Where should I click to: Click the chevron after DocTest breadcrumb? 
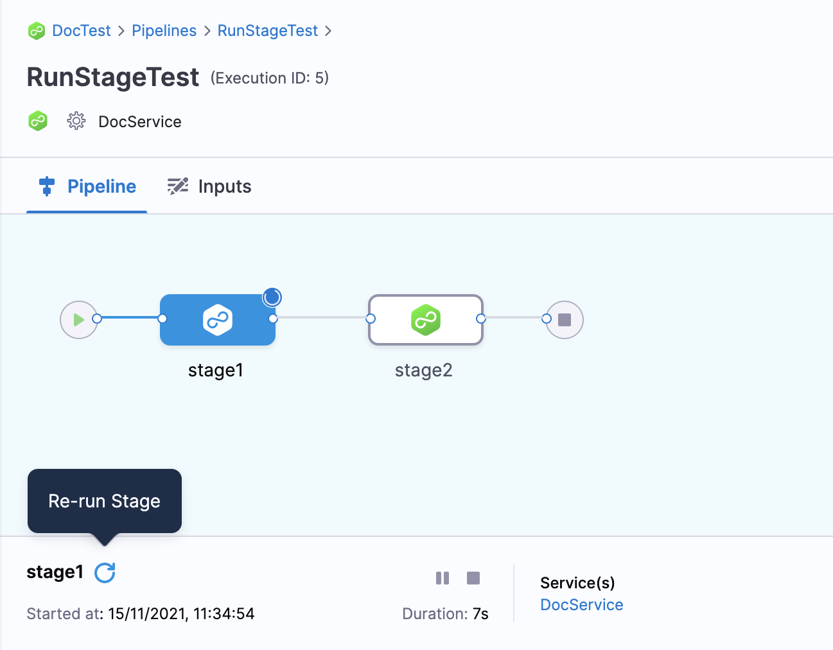coord(121,31)
